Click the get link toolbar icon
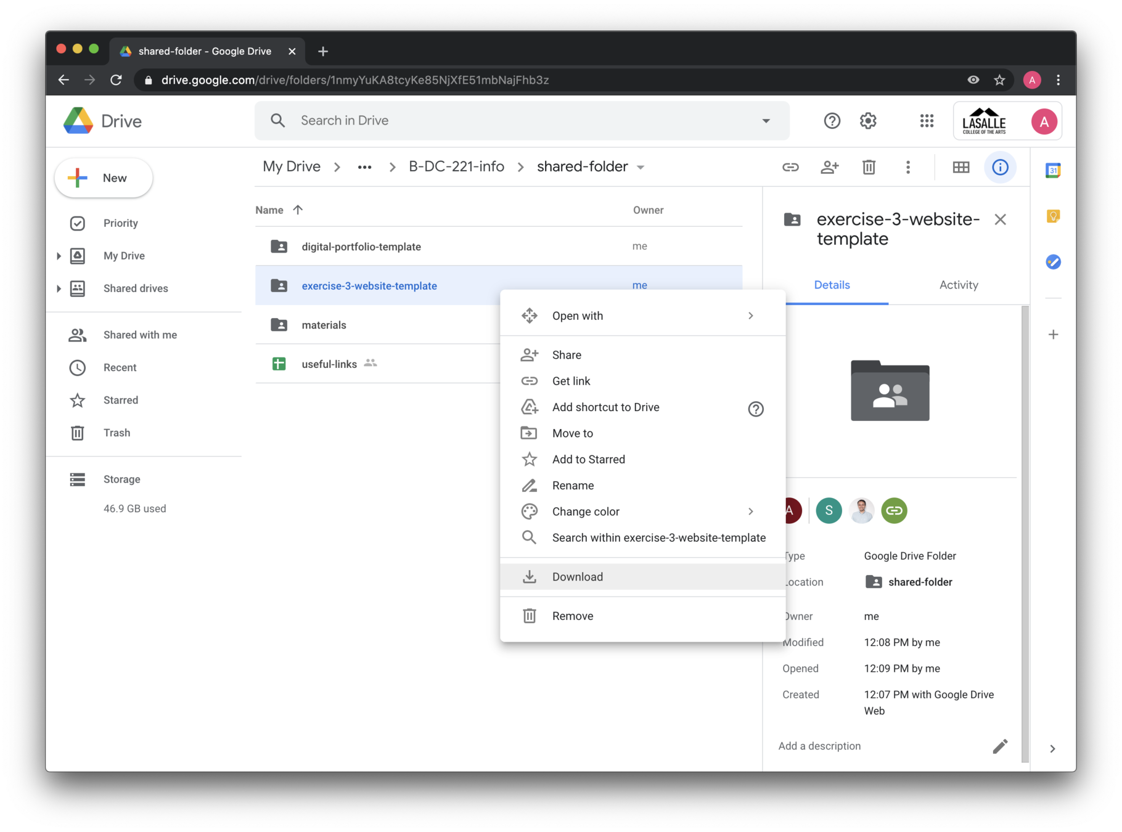Screen dimensions: 1122x832 [x=790, y=167]
